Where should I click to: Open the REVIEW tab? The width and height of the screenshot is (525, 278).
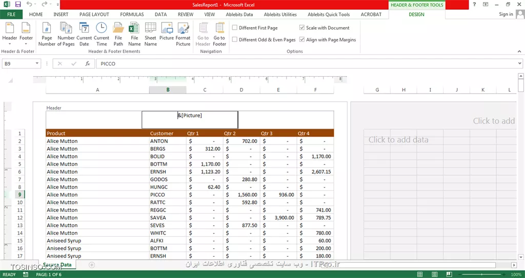[186, 14]
